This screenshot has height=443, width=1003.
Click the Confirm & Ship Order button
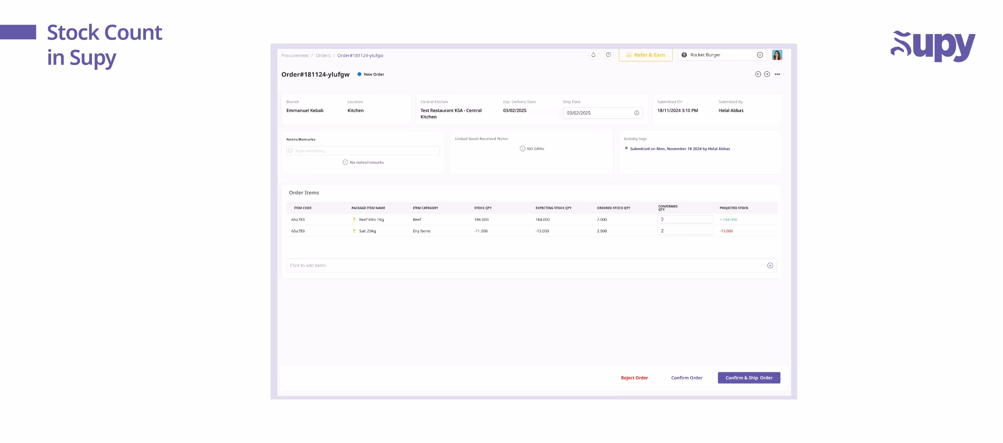749,378
